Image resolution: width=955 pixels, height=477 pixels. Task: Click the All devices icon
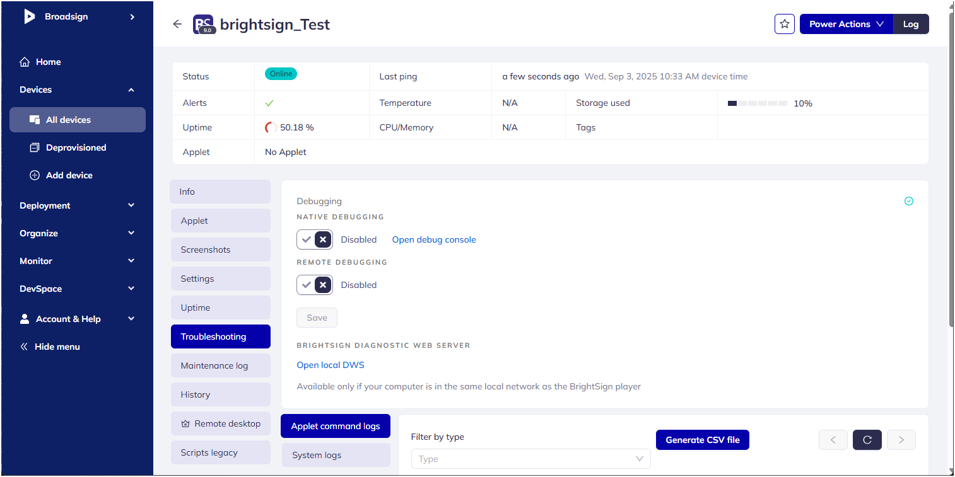tap(35, 120)
